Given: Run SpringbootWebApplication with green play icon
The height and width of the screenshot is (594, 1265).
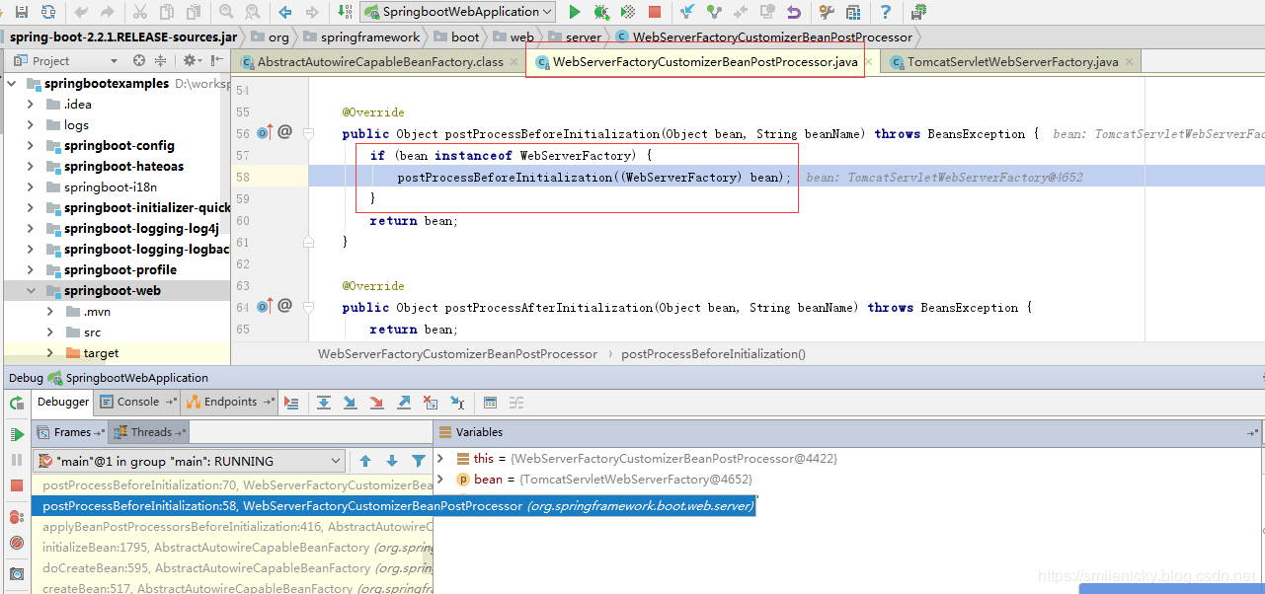Looking at the screenshot, I should (x=575, y=12).
